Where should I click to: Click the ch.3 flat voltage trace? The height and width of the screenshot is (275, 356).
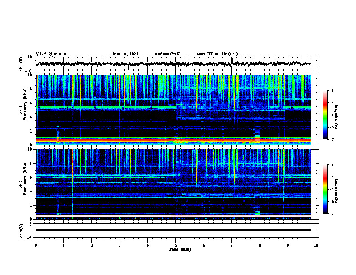point(174,230)
